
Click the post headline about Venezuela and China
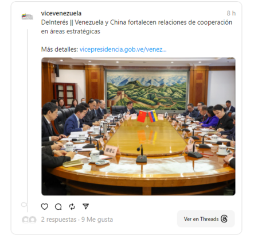136,27
